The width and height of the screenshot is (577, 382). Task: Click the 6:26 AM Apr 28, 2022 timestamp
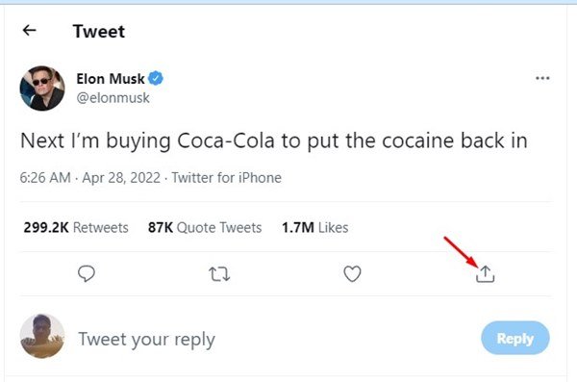pyautogui.click(x=90, y=178)
